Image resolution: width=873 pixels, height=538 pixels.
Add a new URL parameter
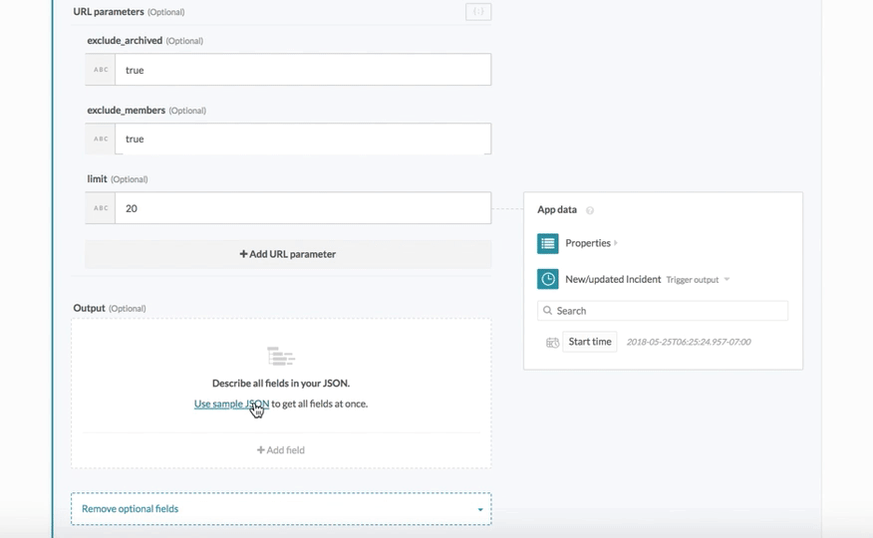(288, 254)
